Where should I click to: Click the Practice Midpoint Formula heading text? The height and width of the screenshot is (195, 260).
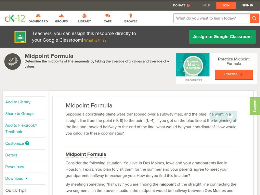click(234, 61)
